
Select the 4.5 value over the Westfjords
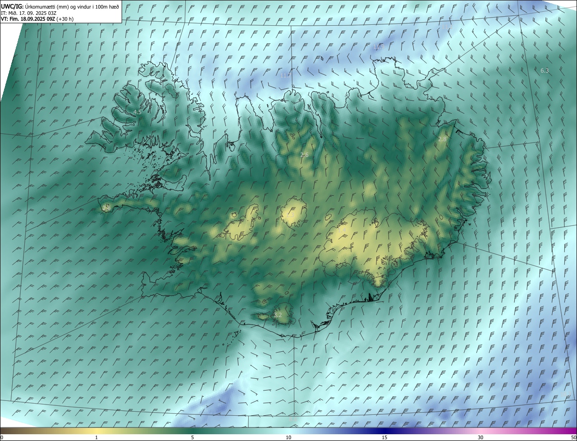coord(137,112)
